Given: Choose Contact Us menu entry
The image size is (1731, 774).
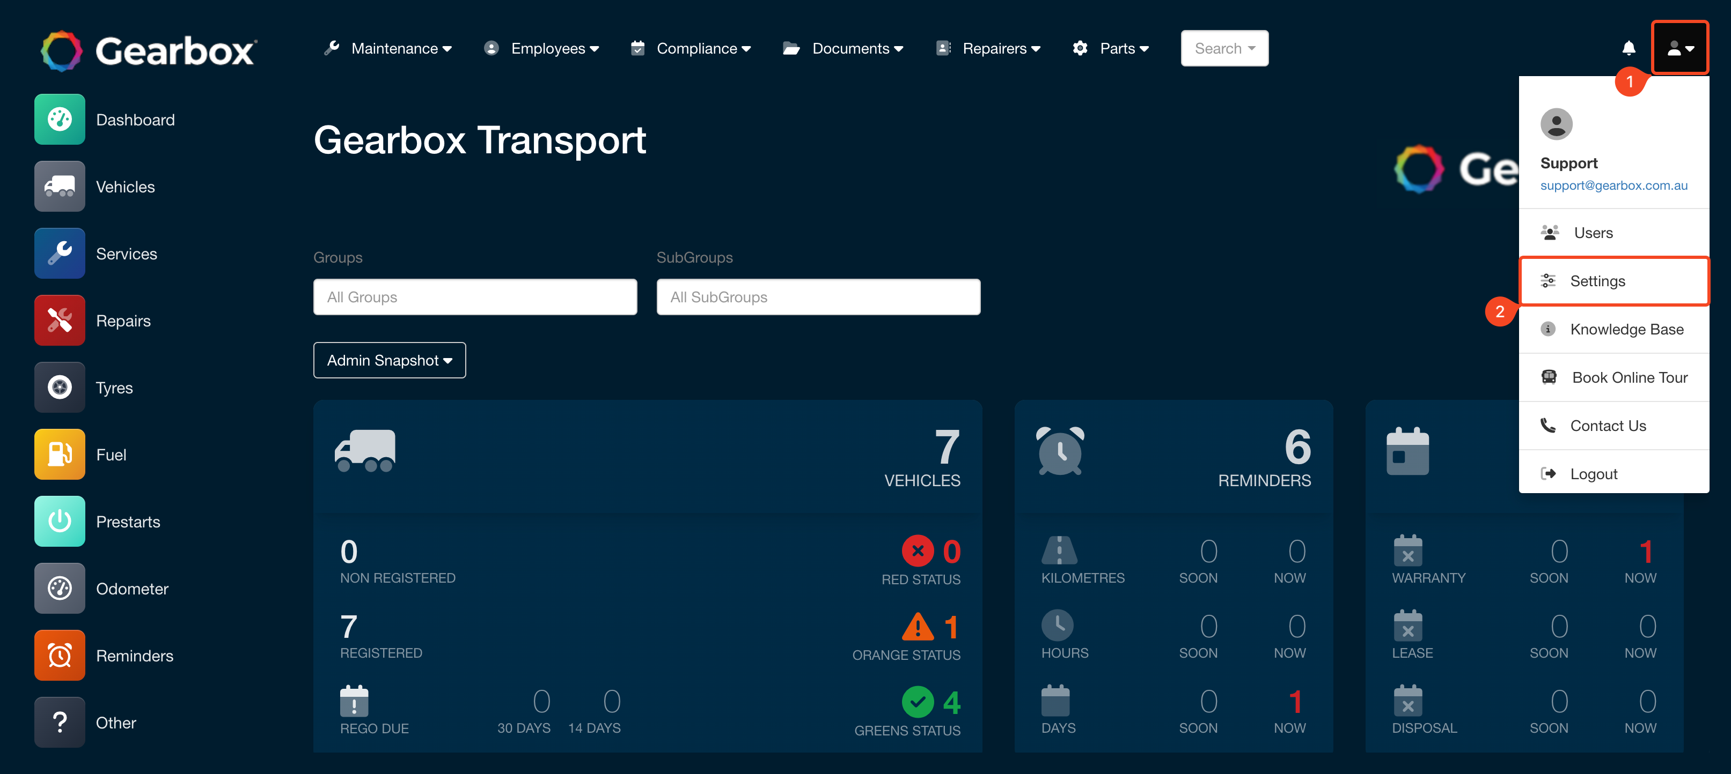Looking at the screenshot, I should 1613,426.
